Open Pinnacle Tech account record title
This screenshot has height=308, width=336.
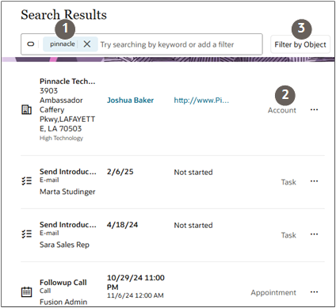67,82
